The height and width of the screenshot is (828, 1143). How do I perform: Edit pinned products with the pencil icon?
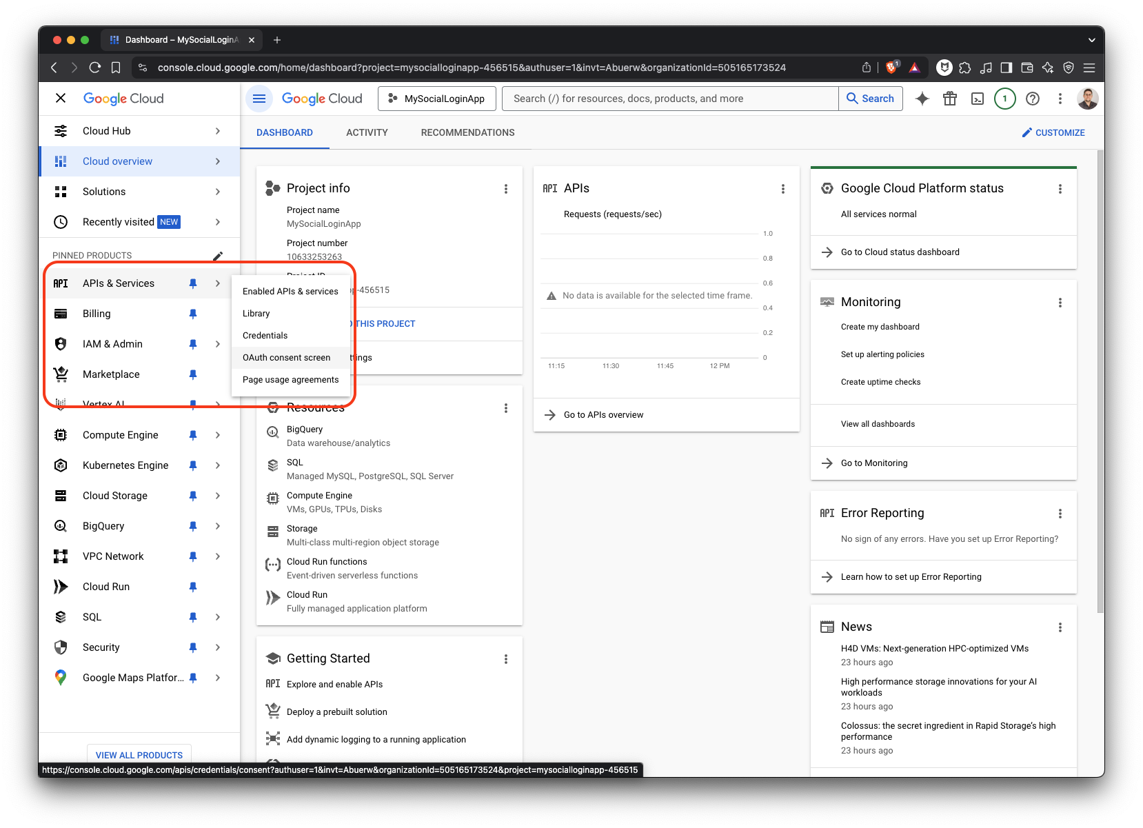218,256
